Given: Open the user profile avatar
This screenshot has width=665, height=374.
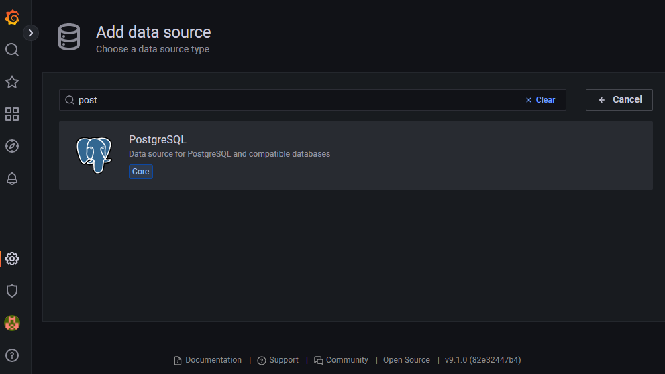Looking at the screenshot, I should tap(12, 323).
